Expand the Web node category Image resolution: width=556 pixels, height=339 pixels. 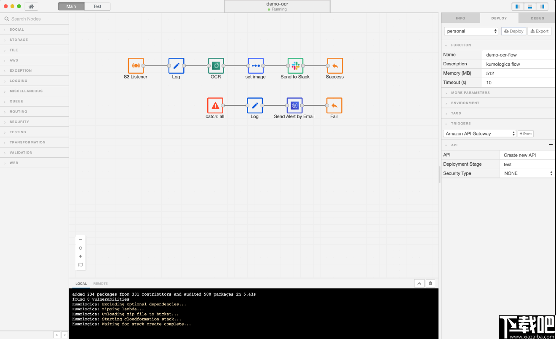pyautogui.click(x=34, y=163)
